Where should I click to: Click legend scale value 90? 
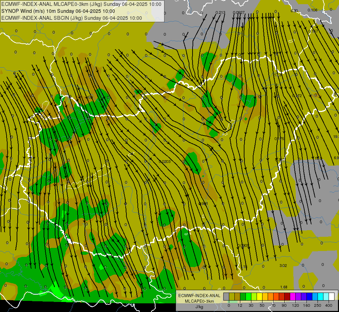284,305
